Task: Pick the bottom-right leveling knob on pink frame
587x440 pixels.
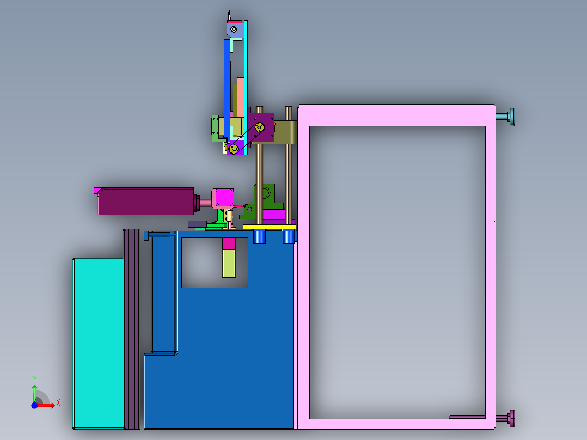Action: [x=511, y=418]
